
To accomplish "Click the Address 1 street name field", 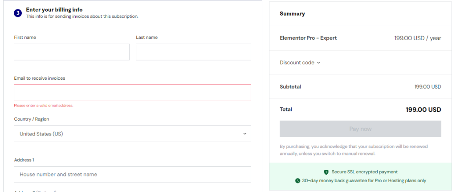I will (x=132, y=175).
